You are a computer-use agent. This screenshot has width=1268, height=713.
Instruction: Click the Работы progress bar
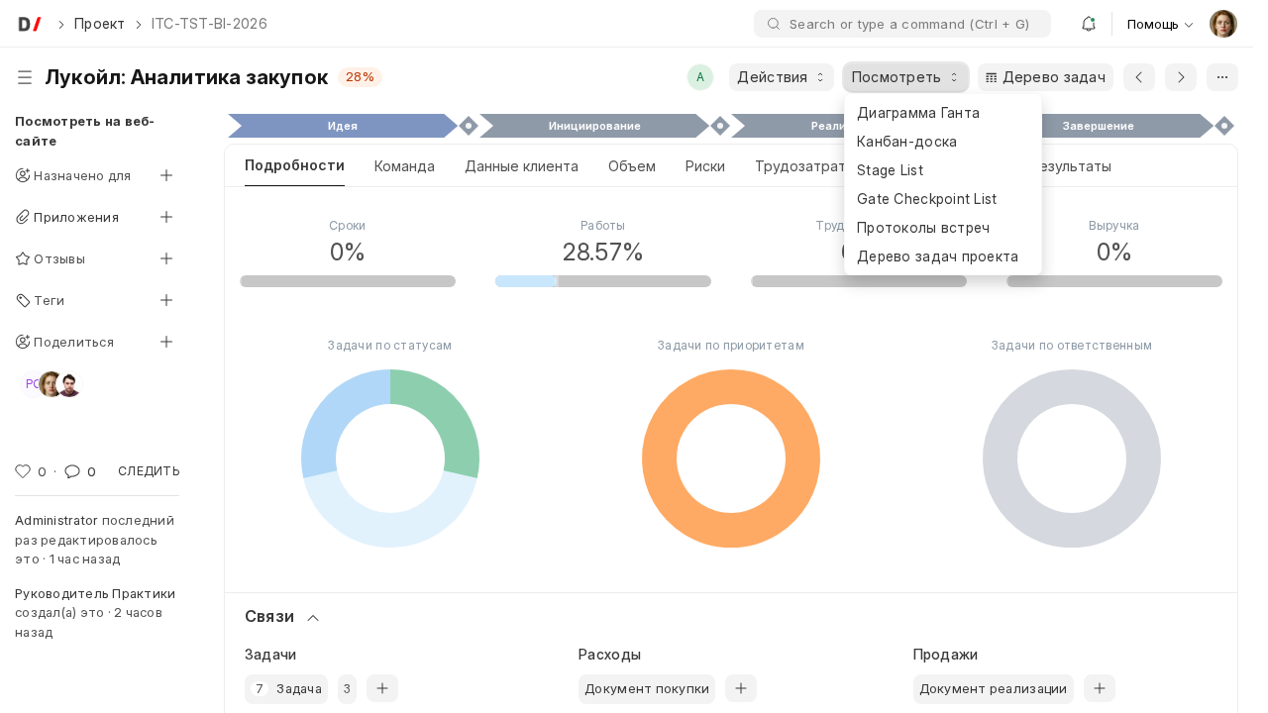603,281
